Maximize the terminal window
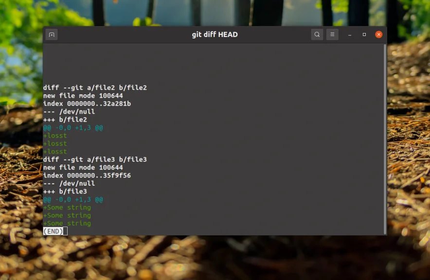Viewport: 430px width, 280px height. coord(364,35)
